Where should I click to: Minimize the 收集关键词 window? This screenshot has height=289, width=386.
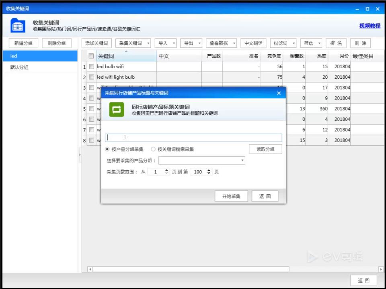pos(357,9)
